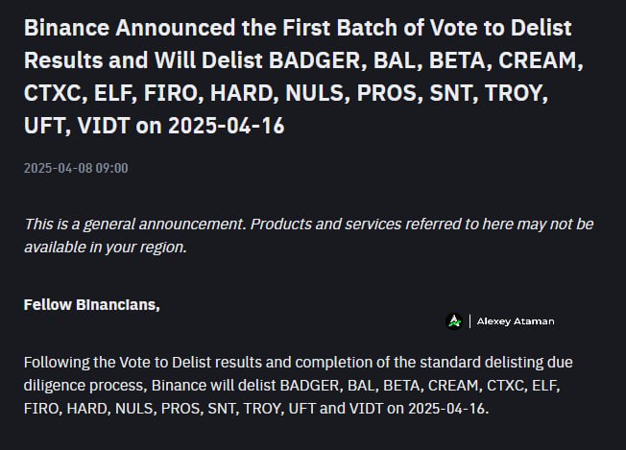Click the italic general announcement disclaimer

308,235
